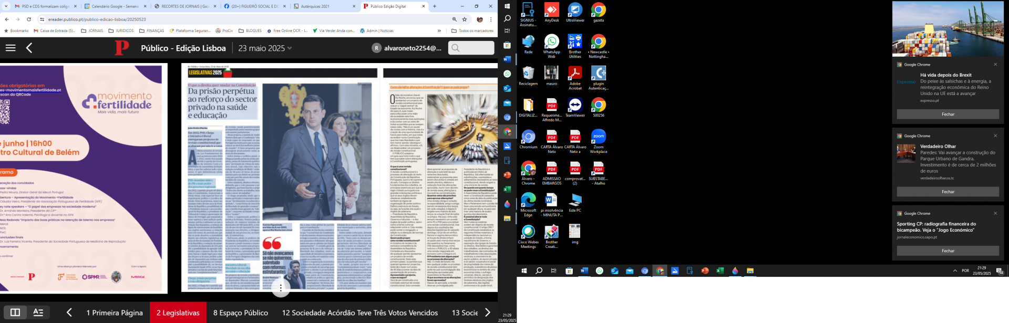This screenshot has height=323, width=1009.
Task: Select the Cisco Webex Meetings desktop icon
Action: [x=528, y=236]
